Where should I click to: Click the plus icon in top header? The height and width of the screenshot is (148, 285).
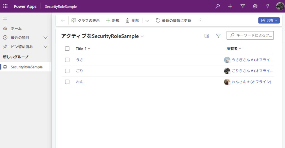230,6
